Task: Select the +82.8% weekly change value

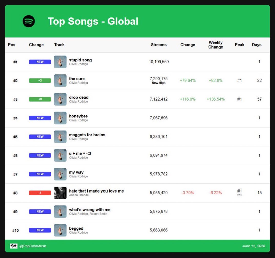Action: [x=216, y=81]
